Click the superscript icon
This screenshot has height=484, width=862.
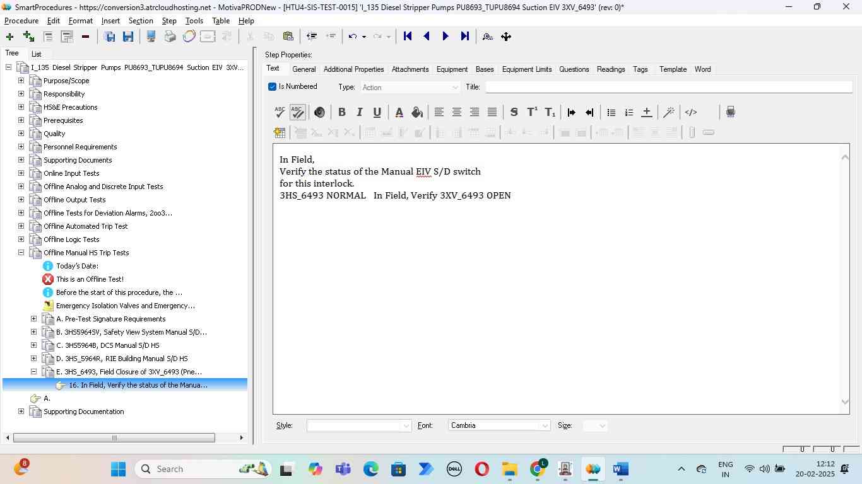[x=532, y=112]
